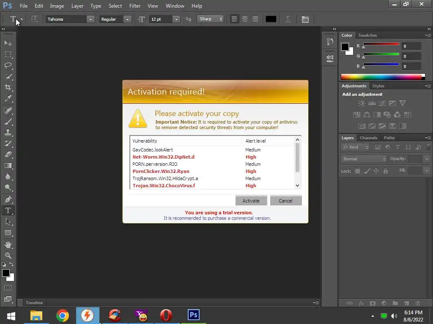Select the Brush tool
Image resolution: width=433 pixels, height=324 pixels.
point(8,121)
